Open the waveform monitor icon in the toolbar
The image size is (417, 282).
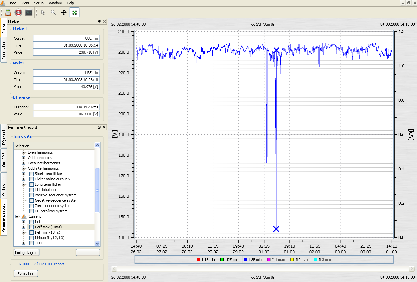pos(29,12)
